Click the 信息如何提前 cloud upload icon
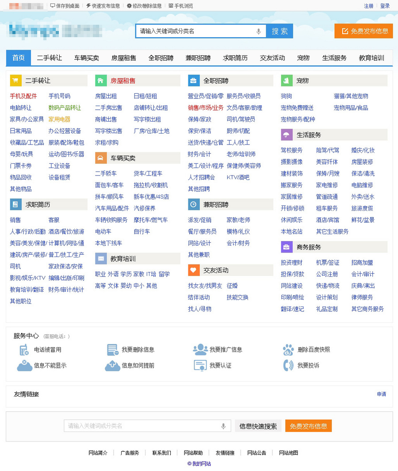 point(113,366)
